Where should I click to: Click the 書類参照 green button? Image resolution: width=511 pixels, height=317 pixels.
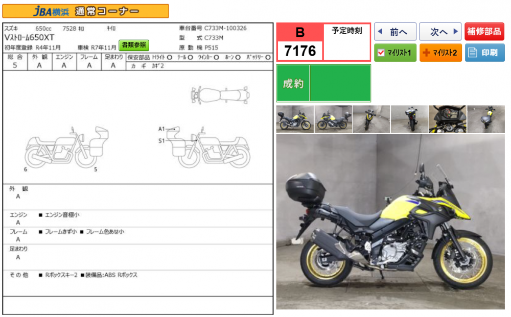(134, 45)
